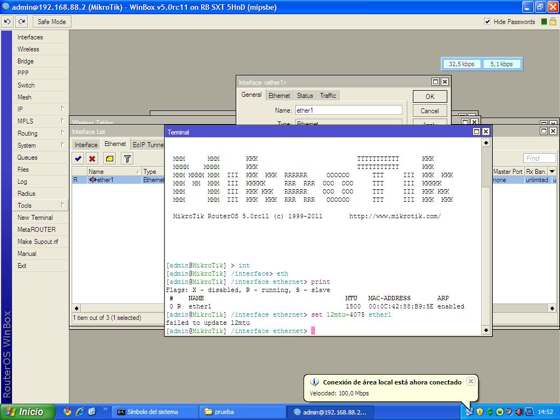Click the green load indicator square
Screen dimensions: 560x420
pos(544,22)
